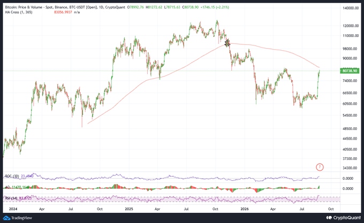The width and height of the screenshot is (364, 223).
Task: Click the 2025 label on time axis
Action: point(129,209)
